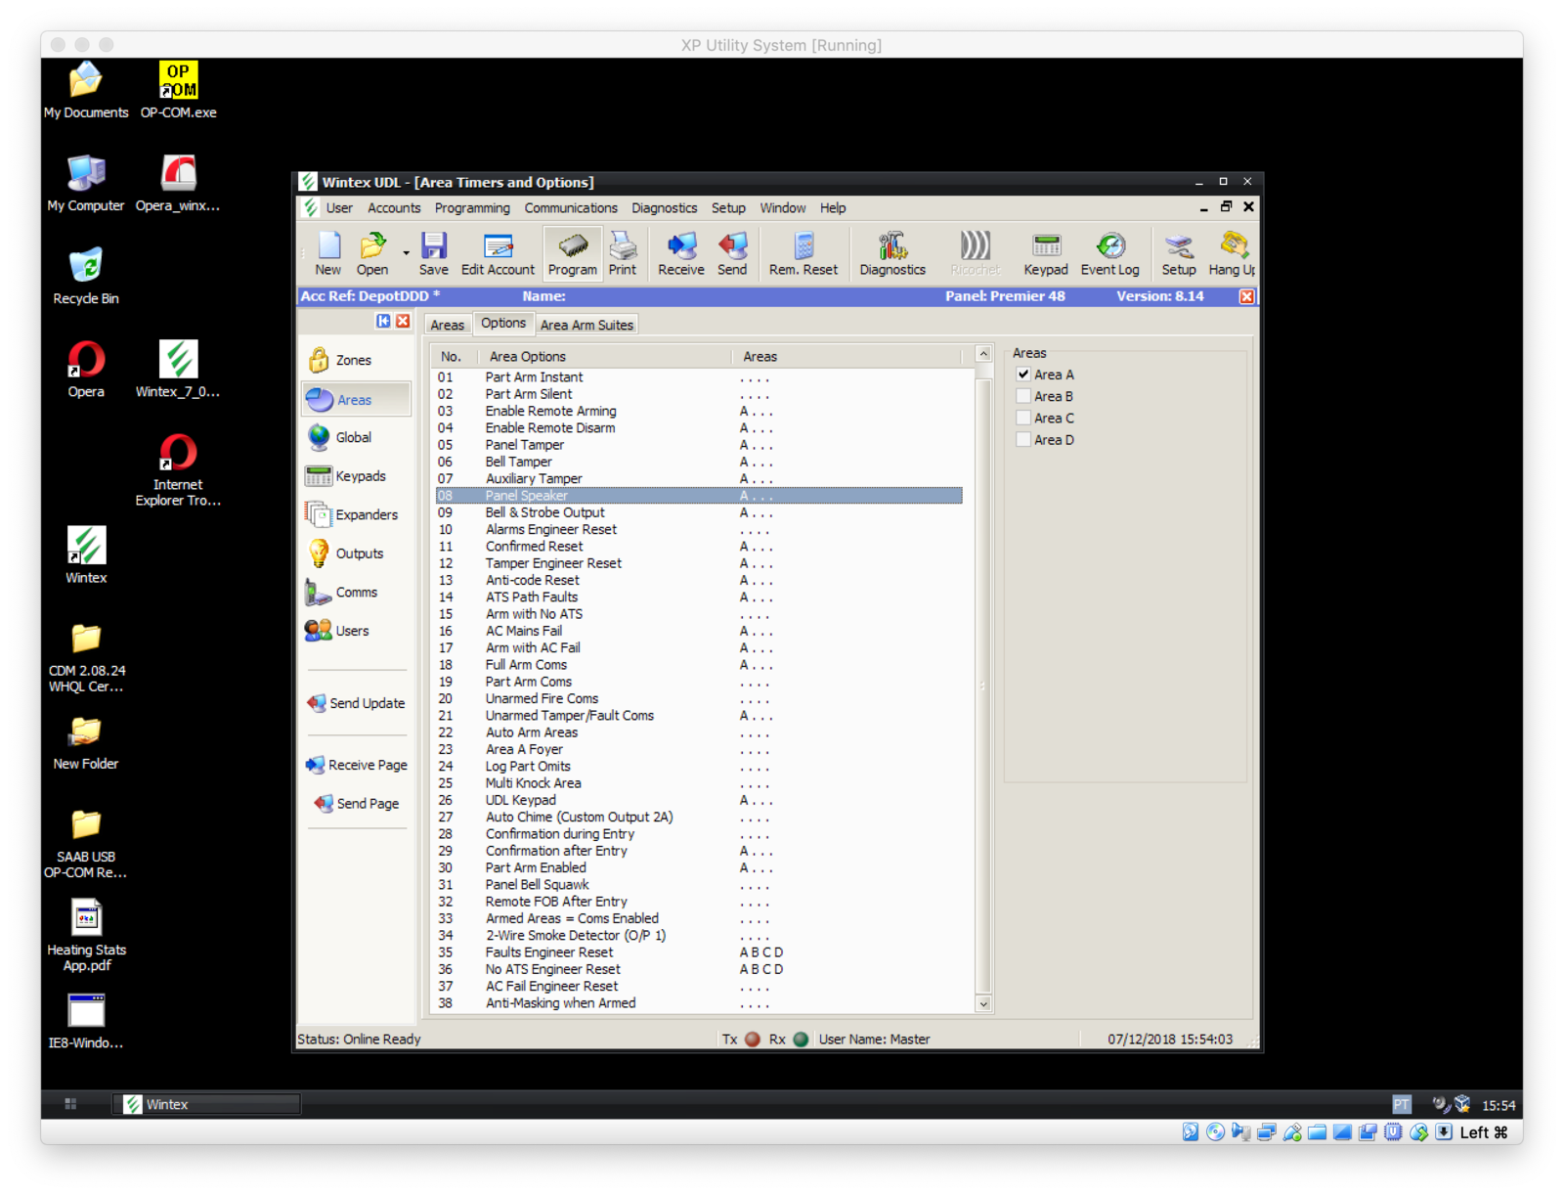Collapse the sidebar with blue arrow icon

[x=383, y=321]
